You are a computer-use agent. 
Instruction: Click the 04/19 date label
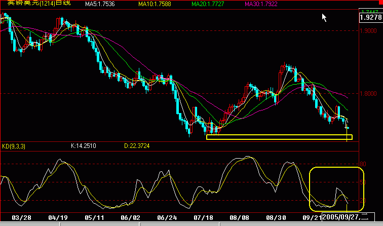click(58, 217)
